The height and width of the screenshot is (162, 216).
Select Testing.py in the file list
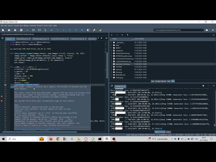(x=119, y=78)
